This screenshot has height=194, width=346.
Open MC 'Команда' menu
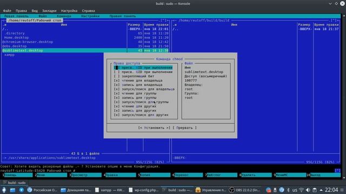pos(64,16)
